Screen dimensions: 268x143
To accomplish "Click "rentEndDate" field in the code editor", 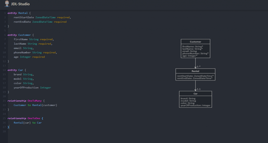I will [x=22, y=22].
